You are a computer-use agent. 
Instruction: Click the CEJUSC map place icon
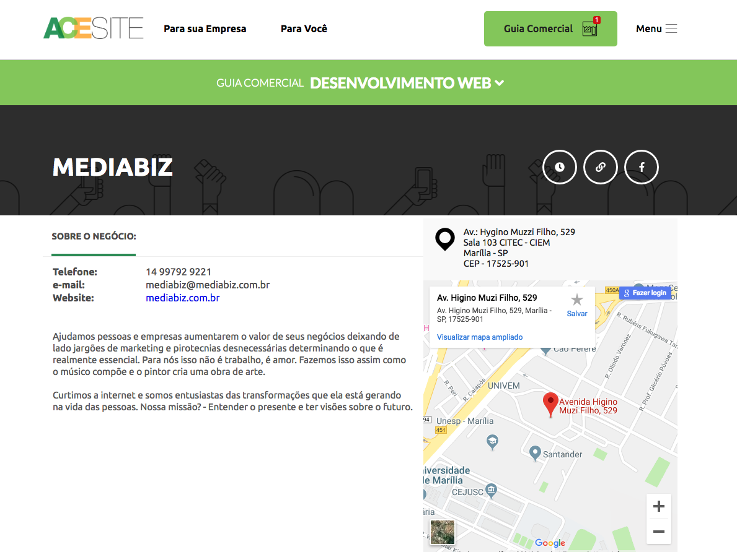491,491
